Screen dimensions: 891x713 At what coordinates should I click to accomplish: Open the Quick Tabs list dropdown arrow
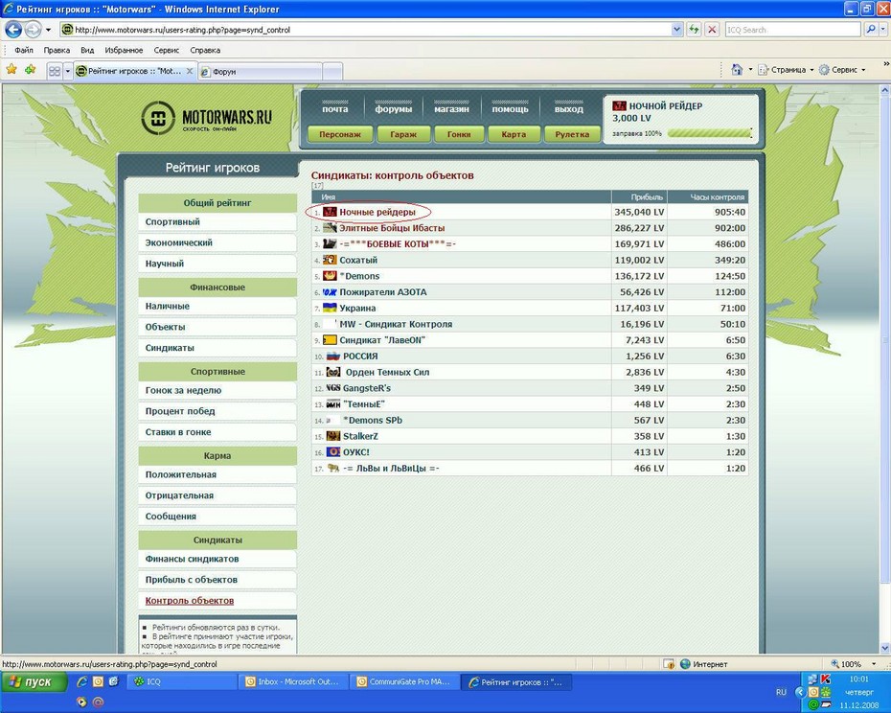(68, 71)
